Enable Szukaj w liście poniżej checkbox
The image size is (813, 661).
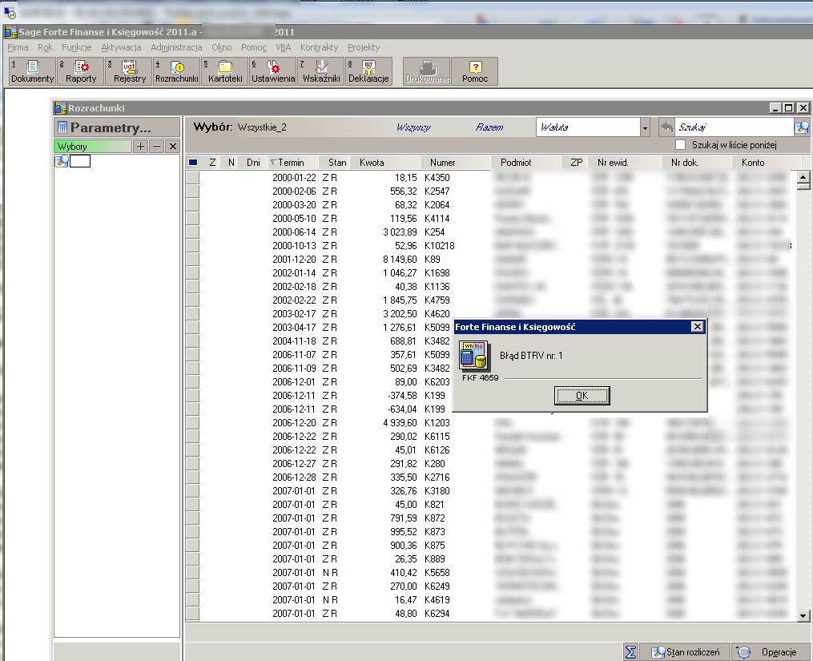(x=681, y=145)
